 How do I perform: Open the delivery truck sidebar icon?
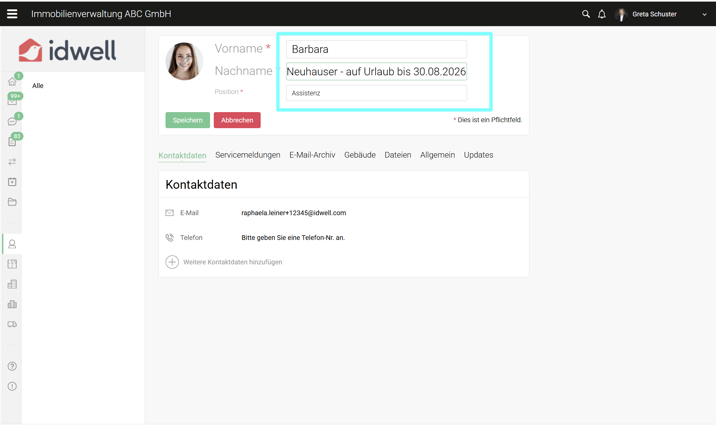click(x=12, y=324)
